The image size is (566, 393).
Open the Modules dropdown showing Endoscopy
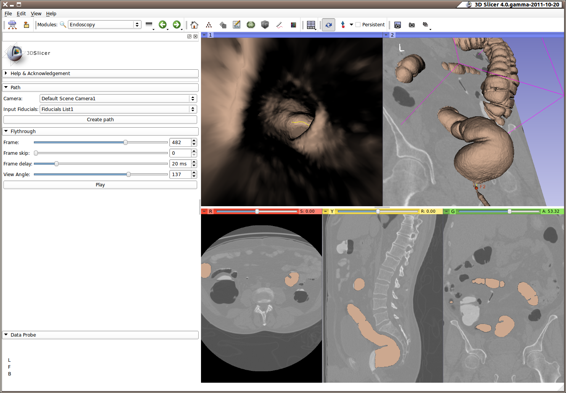tap(104, 25)
